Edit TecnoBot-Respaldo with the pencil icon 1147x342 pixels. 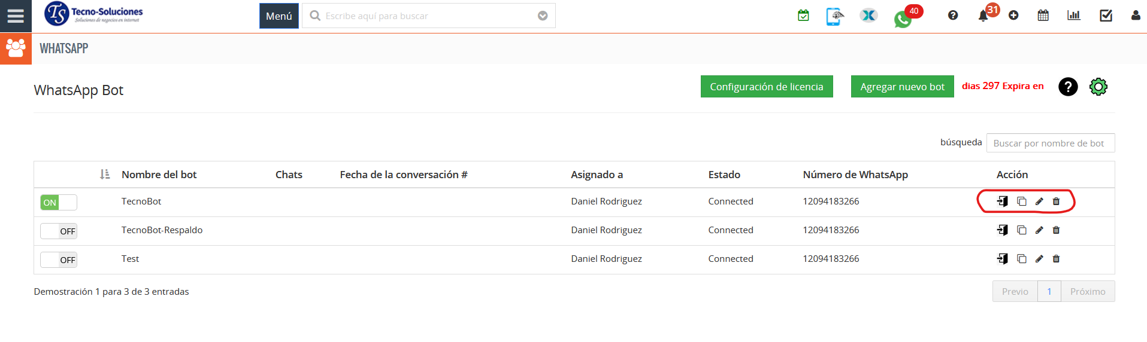1039,230
